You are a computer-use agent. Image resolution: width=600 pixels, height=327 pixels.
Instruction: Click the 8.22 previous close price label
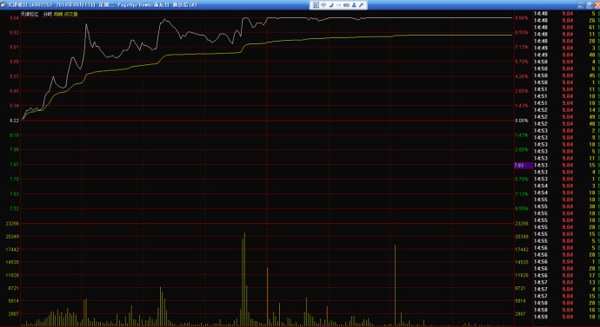coord(14,121)
